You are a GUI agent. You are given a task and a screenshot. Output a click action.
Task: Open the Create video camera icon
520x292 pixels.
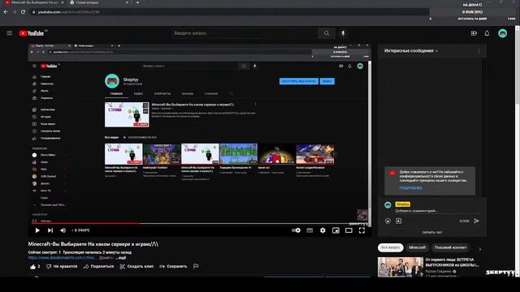click(x=474, y=33)
